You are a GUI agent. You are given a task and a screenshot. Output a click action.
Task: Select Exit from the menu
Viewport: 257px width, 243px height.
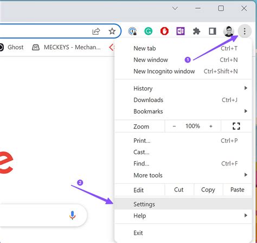click(183, 233)
